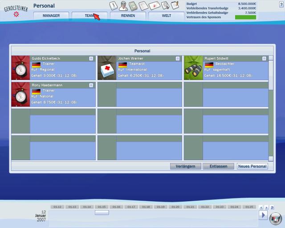The image size is (285, 228).
Task: Tick the checkbox for Rupert Stidwill
Action: (264, 58)
